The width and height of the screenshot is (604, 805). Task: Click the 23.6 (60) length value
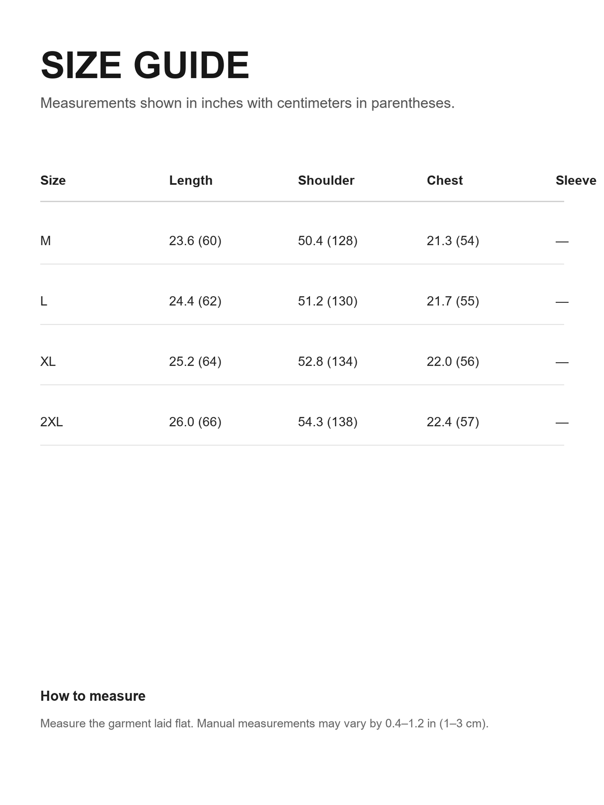195,240
